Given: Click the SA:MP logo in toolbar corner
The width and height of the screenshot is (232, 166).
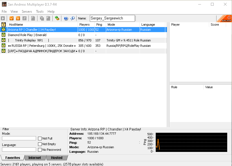Looking at the screenshot, I should 224,19.
